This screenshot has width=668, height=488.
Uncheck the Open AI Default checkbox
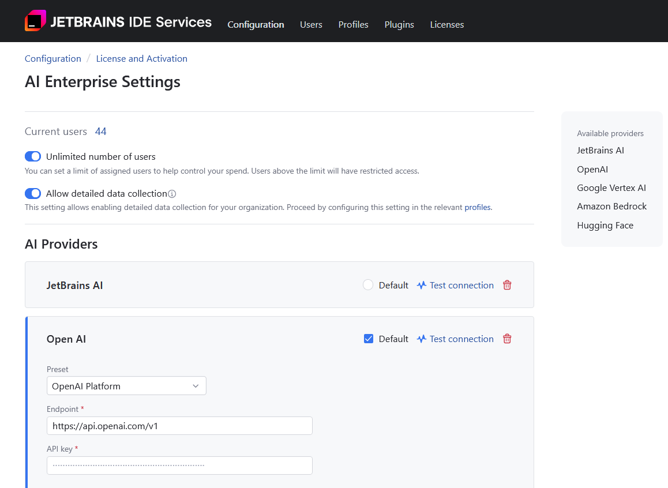click(x=369, y=339)
